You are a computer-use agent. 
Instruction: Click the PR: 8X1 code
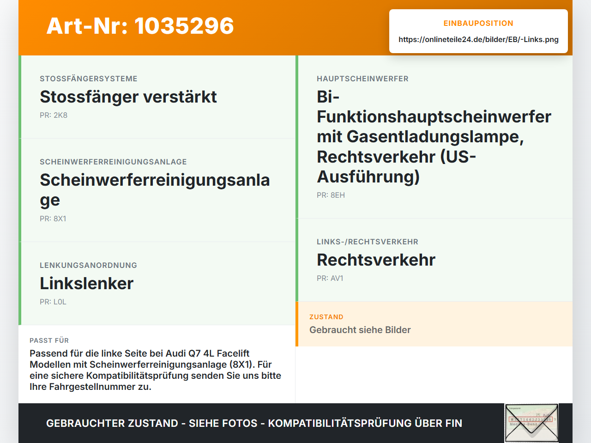pos(53,218)
